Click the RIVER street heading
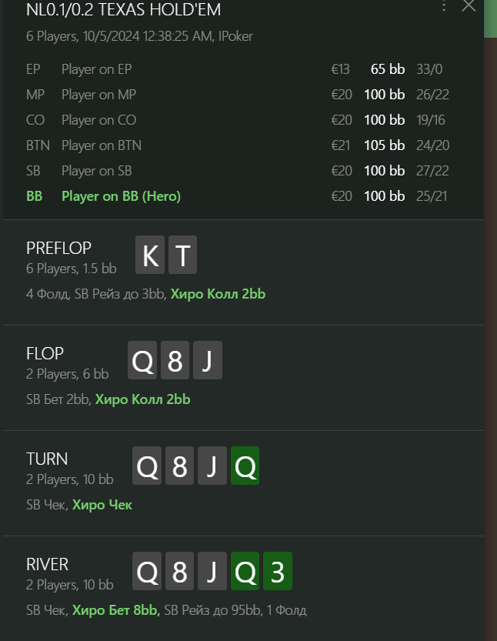 pos(47,564)
